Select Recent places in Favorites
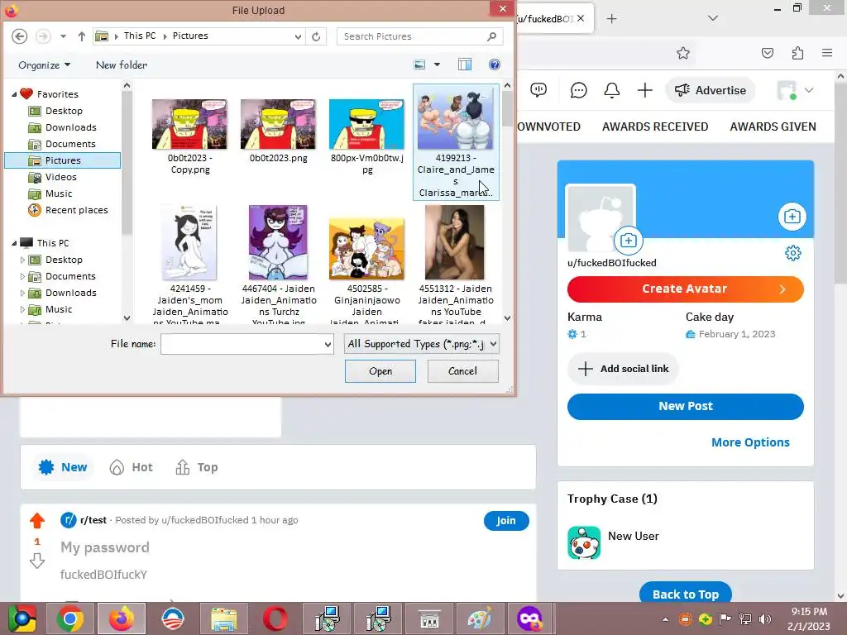The width and height of the screenshot is (847, 635). (x=76, y=210)
